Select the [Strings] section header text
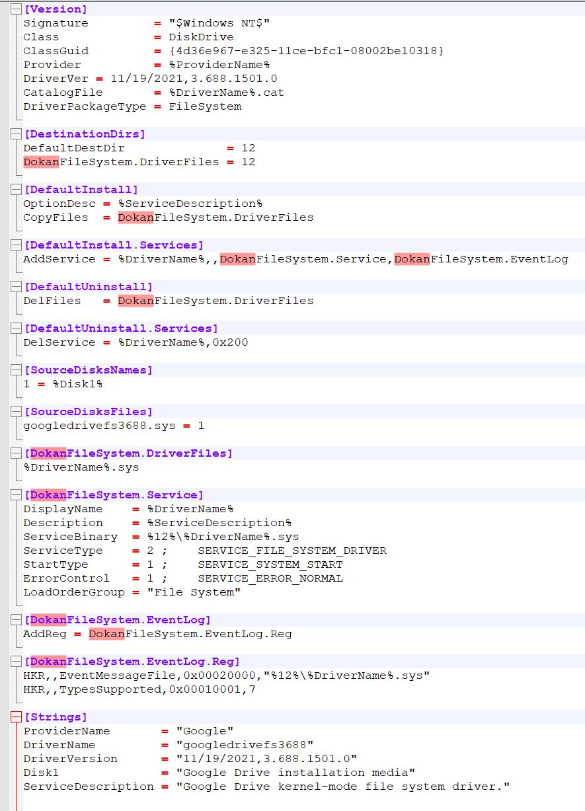The height and width of the screenshot is (811, 585). [x=56, y=716]
